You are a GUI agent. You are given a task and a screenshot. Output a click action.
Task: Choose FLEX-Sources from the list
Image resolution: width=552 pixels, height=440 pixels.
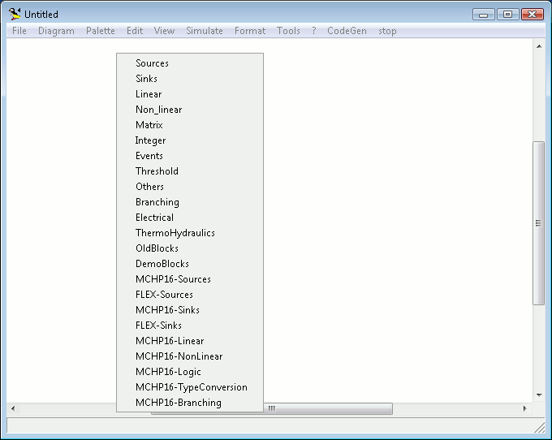[x=190, y=295]
